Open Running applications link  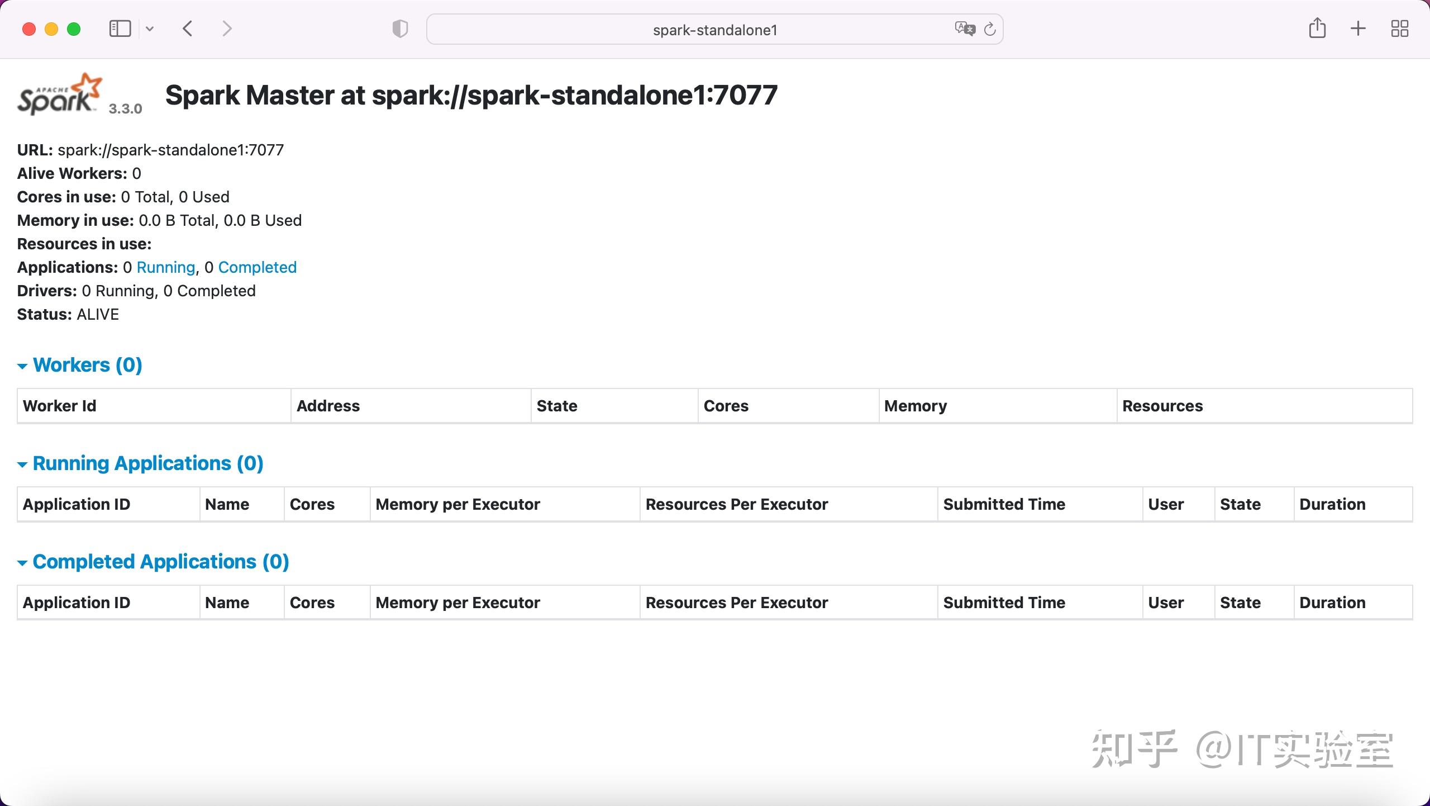coord(166,267)
